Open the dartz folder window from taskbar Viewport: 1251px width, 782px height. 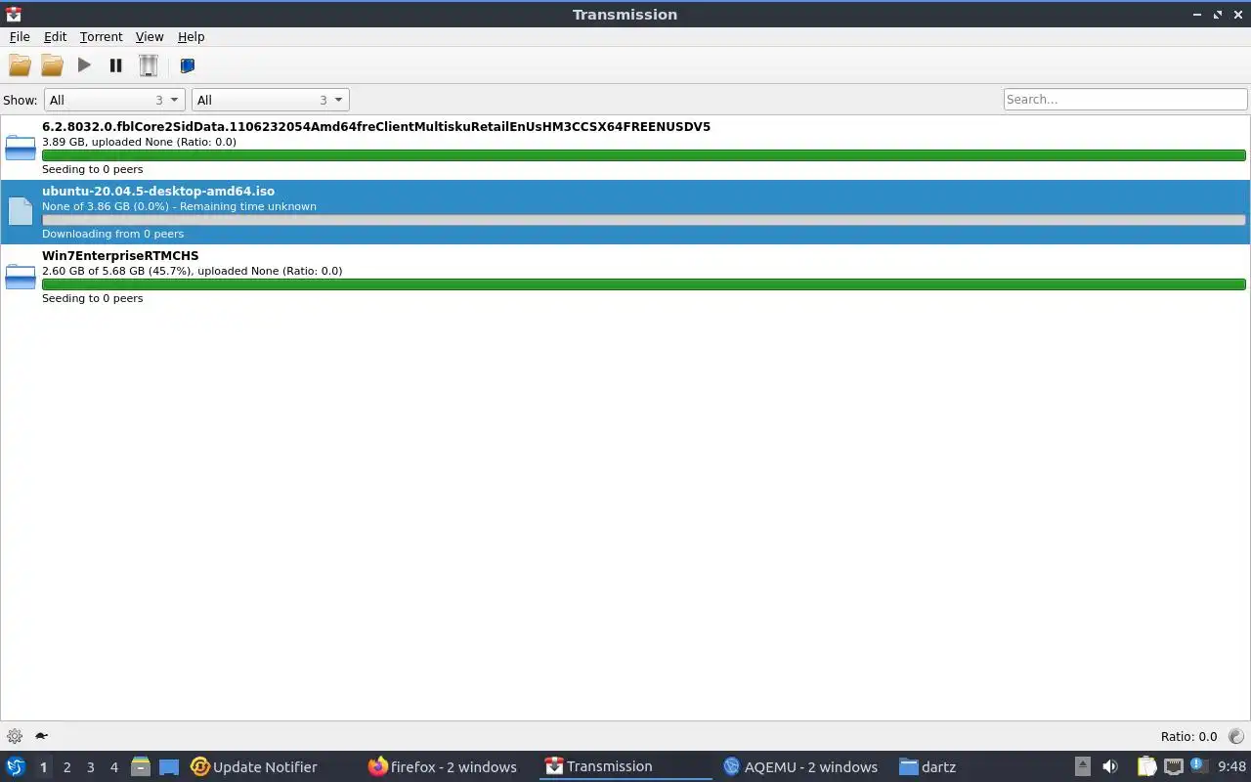(927, 767)
